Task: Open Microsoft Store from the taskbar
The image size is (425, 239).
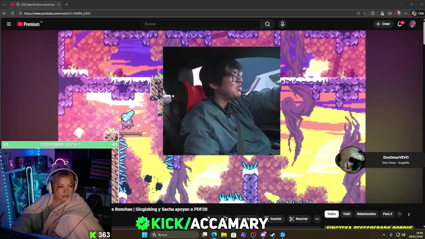Action: 234,235
